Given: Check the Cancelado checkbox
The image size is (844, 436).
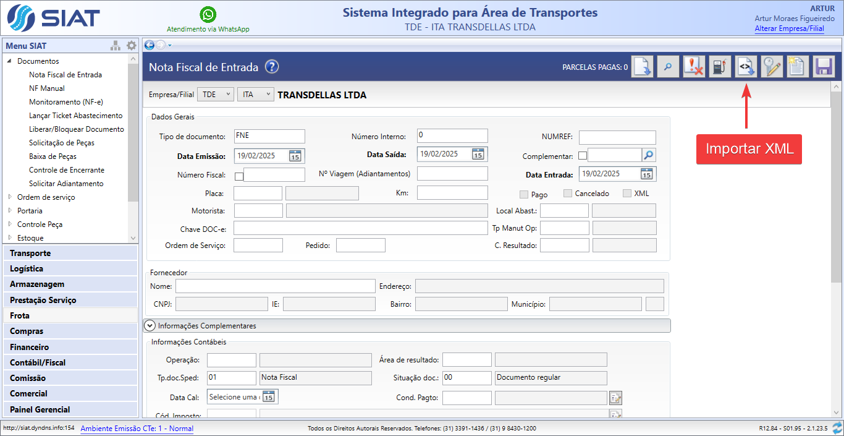Looking at the screenshot, I should pos(568,194).
